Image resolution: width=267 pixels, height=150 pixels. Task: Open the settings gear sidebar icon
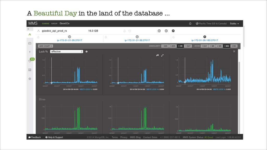30,79
